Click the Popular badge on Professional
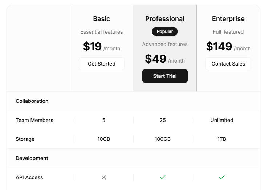The height and width of the screenshot is (190, 277). point(165,31)
